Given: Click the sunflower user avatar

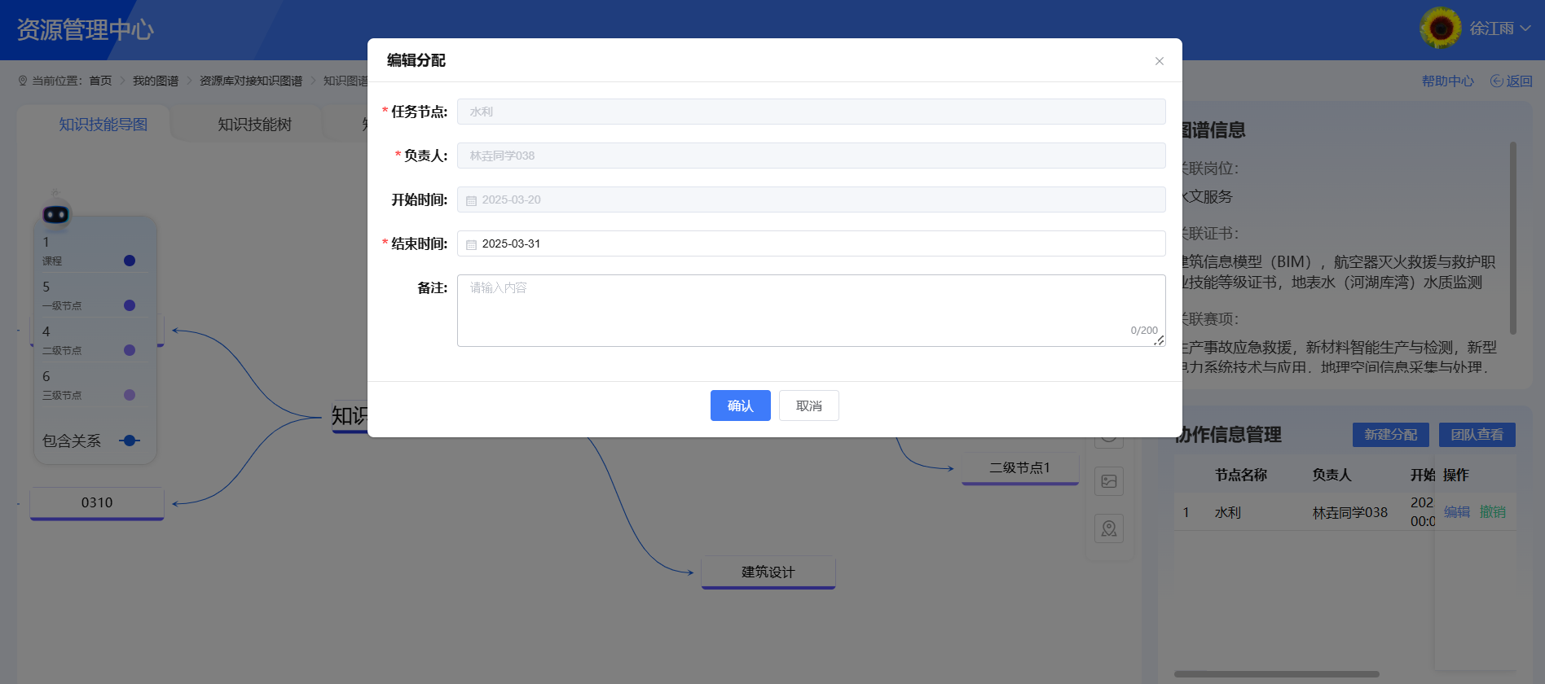Looking at the screenshot, I should pos(1440,28).
